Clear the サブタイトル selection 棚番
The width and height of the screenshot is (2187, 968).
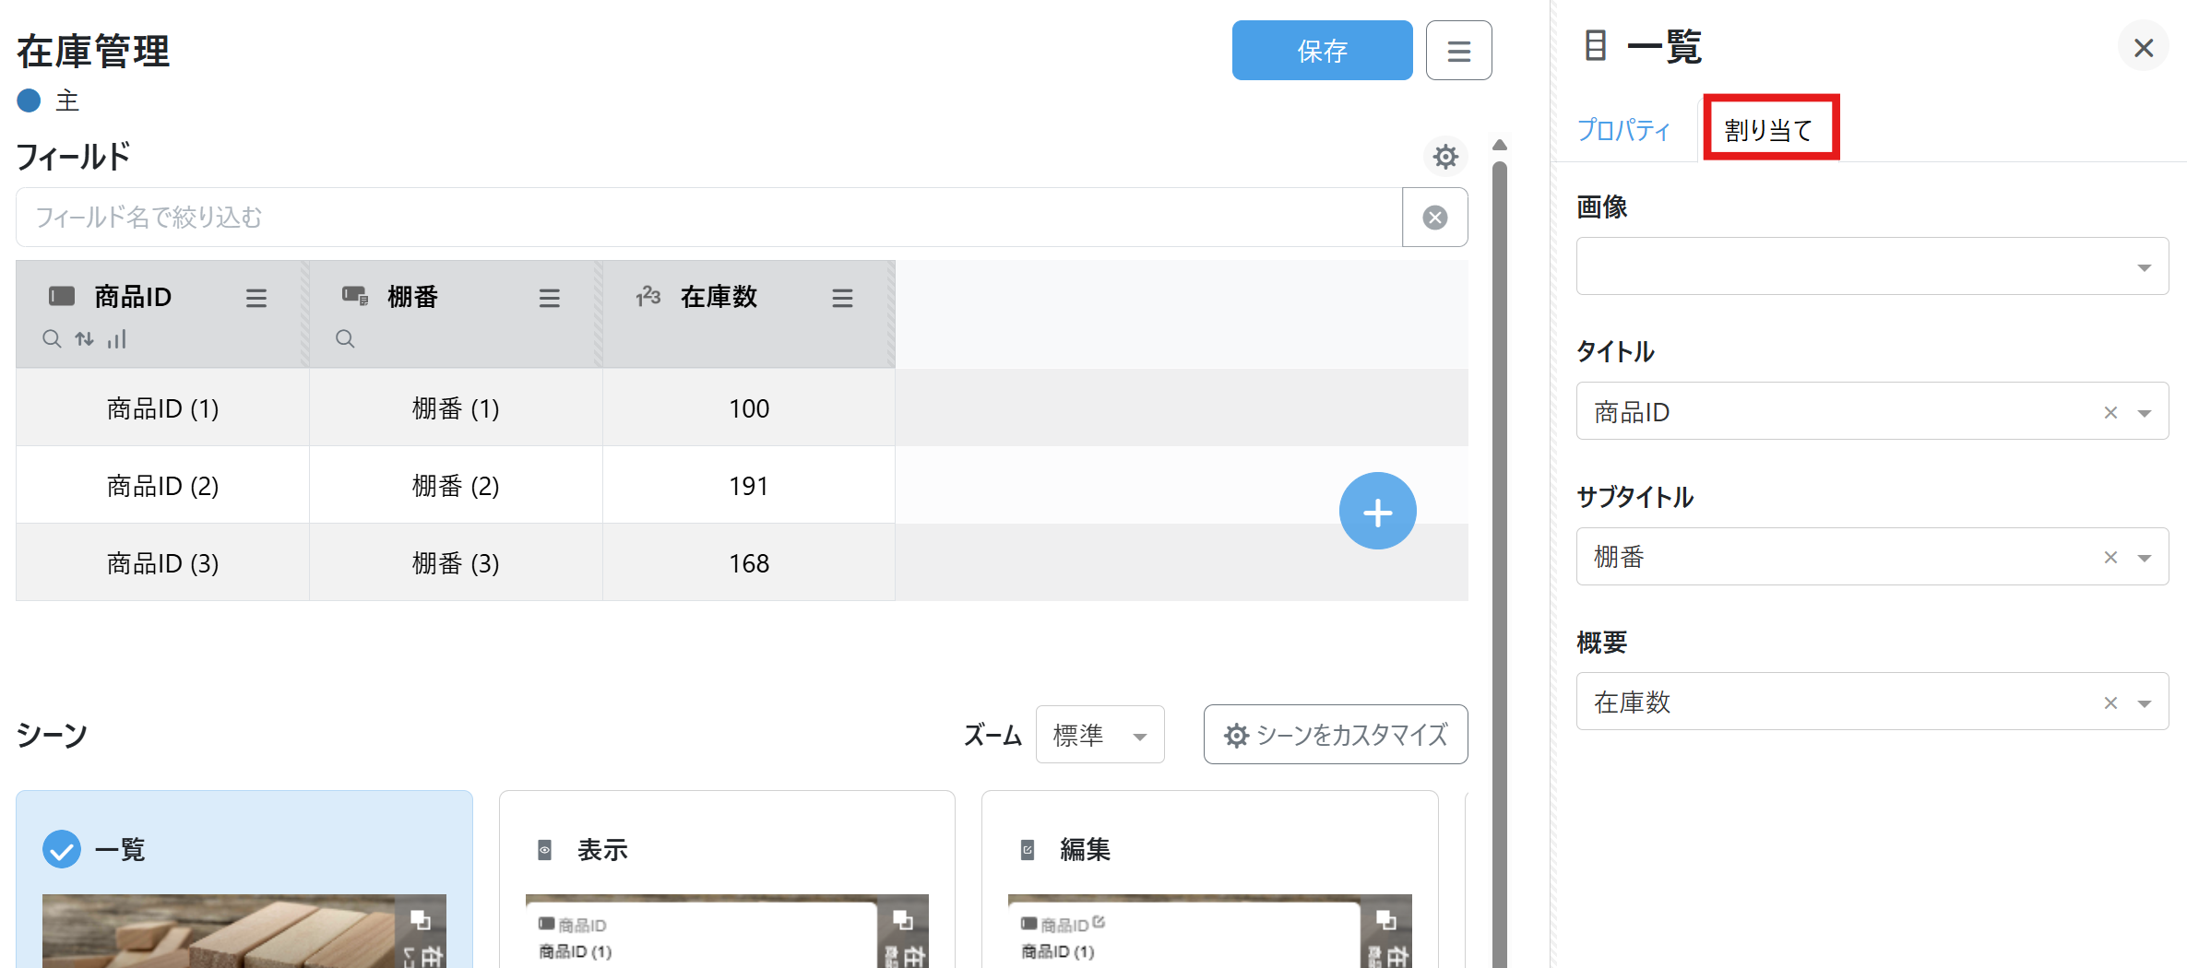2110,557
